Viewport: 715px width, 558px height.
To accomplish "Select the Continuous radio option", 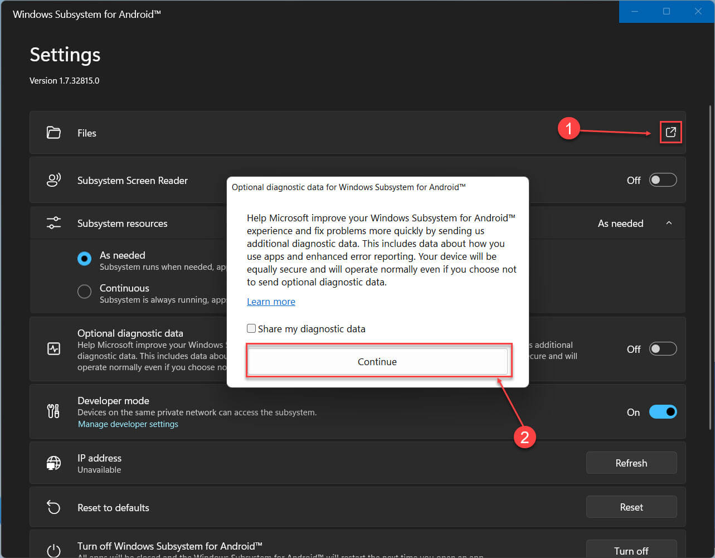I will 84,292.
